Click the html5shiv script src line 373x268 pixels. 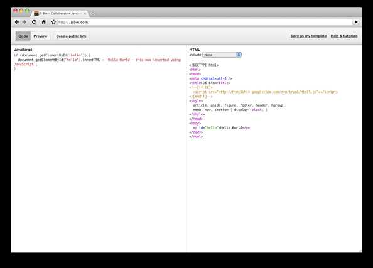[x=265, y=92]
